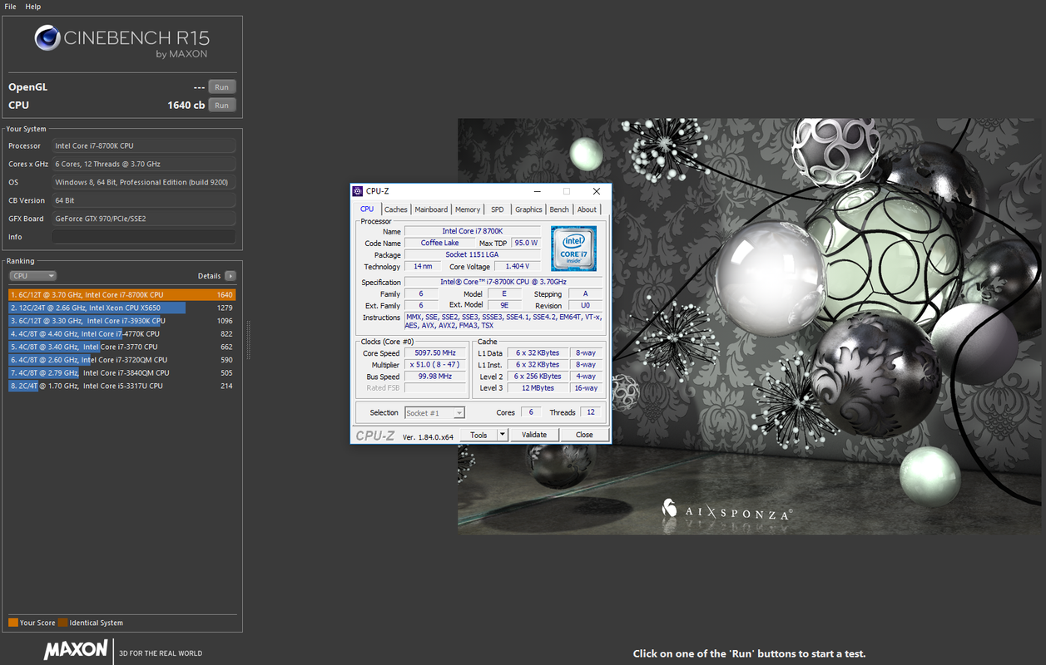Select ranking row Intel Core i5-3317U CPU

click(121, 386)
